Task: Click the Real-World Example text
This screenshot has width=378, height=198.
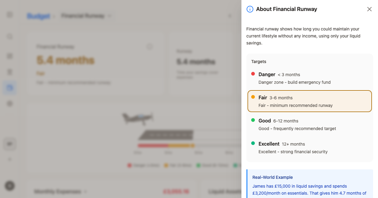Action: (272, 177)
